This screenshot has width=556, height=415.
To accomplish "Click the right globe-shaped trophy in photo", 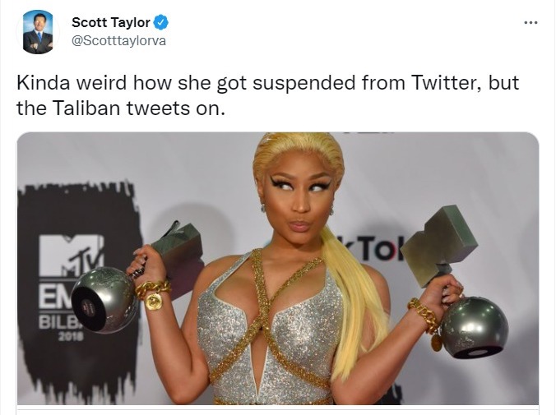I will click(x=474, y=328).
